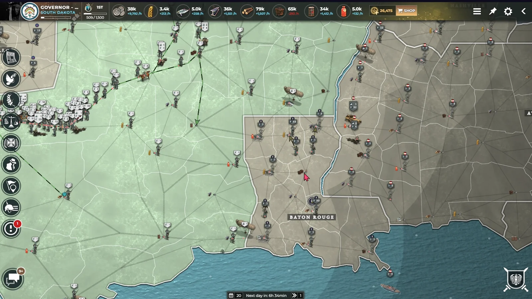The width and height of the screenshot is (532, 299).
Task: Click the 509 / 1,500 points progress
Action: 95,17
